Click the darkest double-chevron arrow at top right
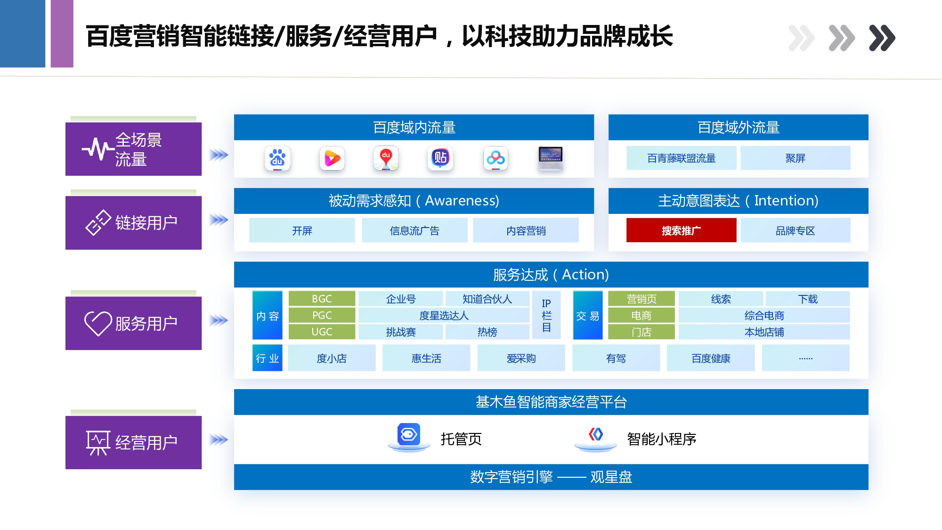The height and width of the screenshot is (530, 942). (x=882, y=38)
